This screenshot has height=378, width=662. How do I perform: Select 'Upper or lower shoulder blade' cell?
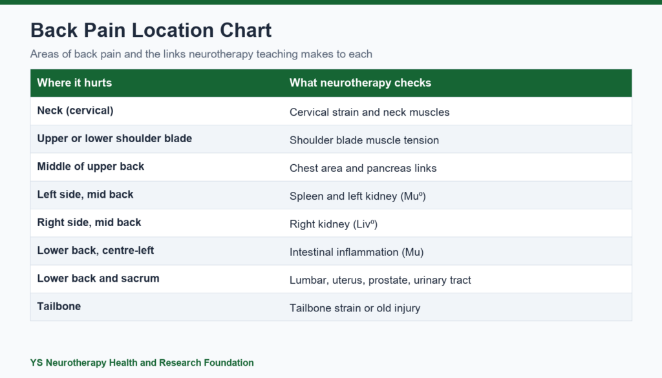(114, 138)
